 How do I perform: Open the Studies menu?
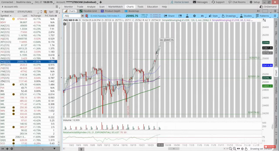coord(246,16)
